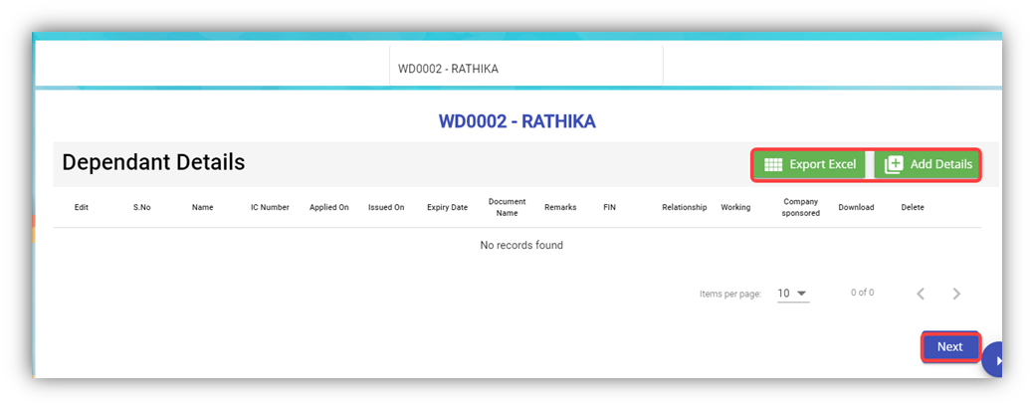The width and height of the screenshot is (1034, 410).
Task: Select the Company sponsored column header
Action: pos(800,207)
